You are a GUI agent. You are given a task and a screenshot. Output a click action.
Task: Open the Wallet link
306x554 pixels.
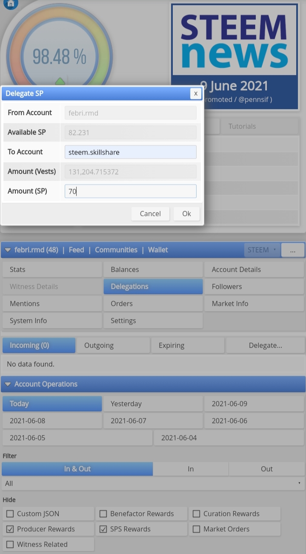[158, 250]
